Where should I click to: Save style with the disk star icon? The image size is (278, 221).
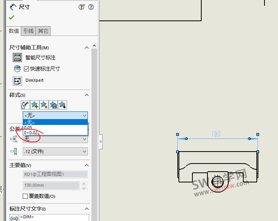point(53,105)
